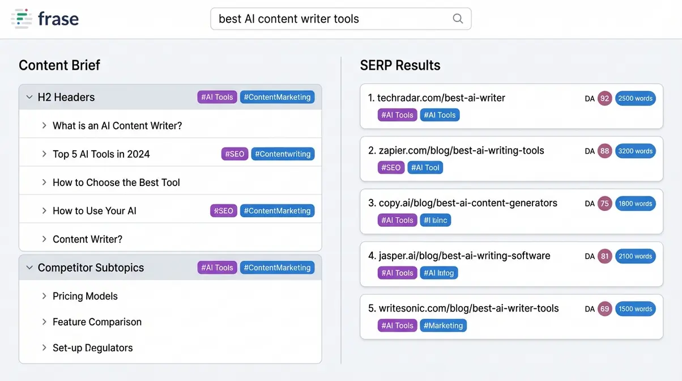Click the #SEO tag next to Top 5 AI Tools
Viewport: 682px width, 381px height.
[x=235, y=154]
